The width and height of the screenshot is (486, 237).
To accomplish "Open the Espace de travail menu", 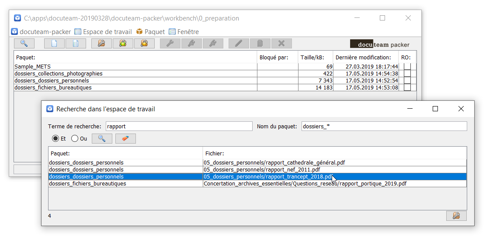I will pyautogui.click(x=103, y=31).
